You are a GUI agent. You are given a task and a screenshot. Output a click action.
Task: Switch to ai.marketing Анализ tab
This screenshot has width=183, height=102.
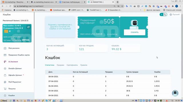[x=44, y=2]
